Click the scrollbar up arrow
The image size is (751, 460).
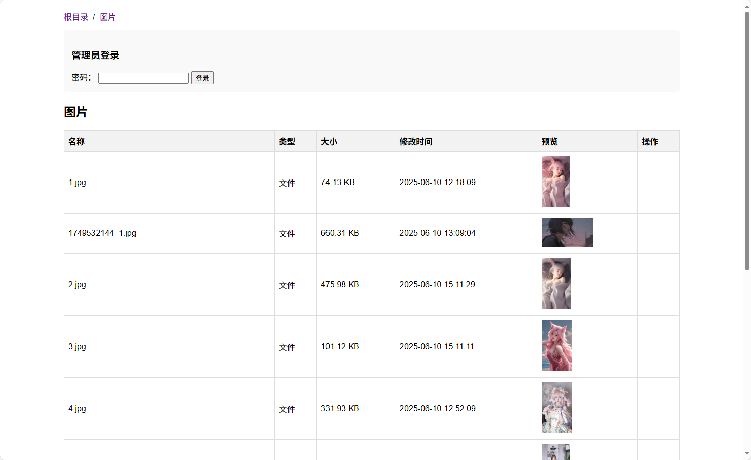tap(747, 6)
